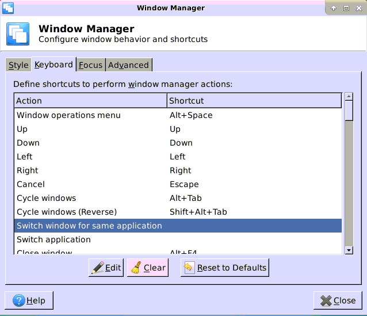Select the Up action row
This screenshot has width=367, height=316.
click(178, 129)
